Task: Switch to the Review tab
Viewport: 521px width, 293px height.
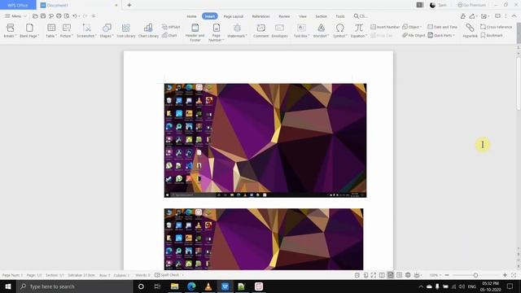Action: (284, 16)
